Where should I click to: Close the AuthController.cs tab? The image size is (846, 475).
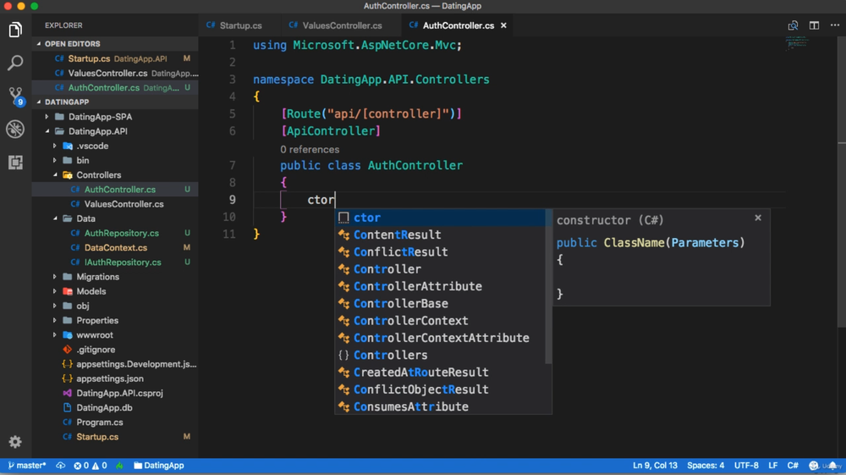[x=503, y=25]
